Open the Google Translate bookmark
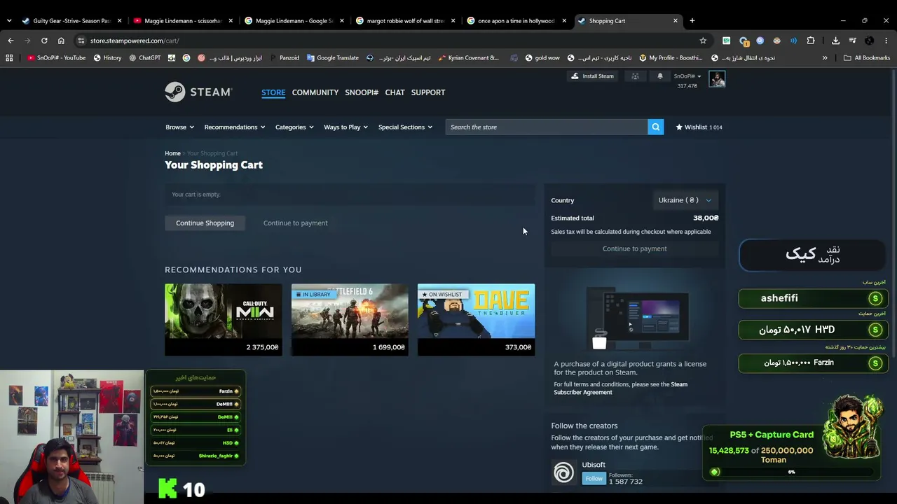This screenshot has width=897, height=504. (x=332, y=58)
